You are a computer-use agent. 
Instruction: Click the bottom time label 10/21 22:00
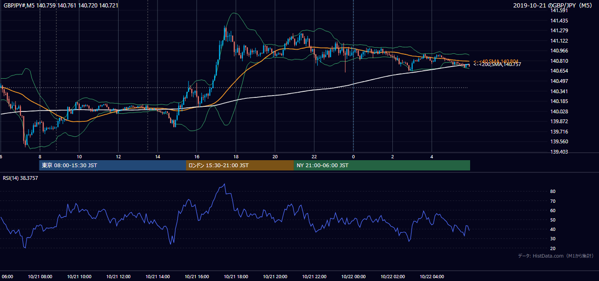point(314,277)
